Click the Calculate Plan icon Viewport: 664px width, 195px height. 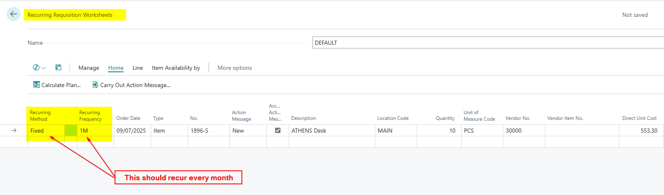click(x=37, y=85)
